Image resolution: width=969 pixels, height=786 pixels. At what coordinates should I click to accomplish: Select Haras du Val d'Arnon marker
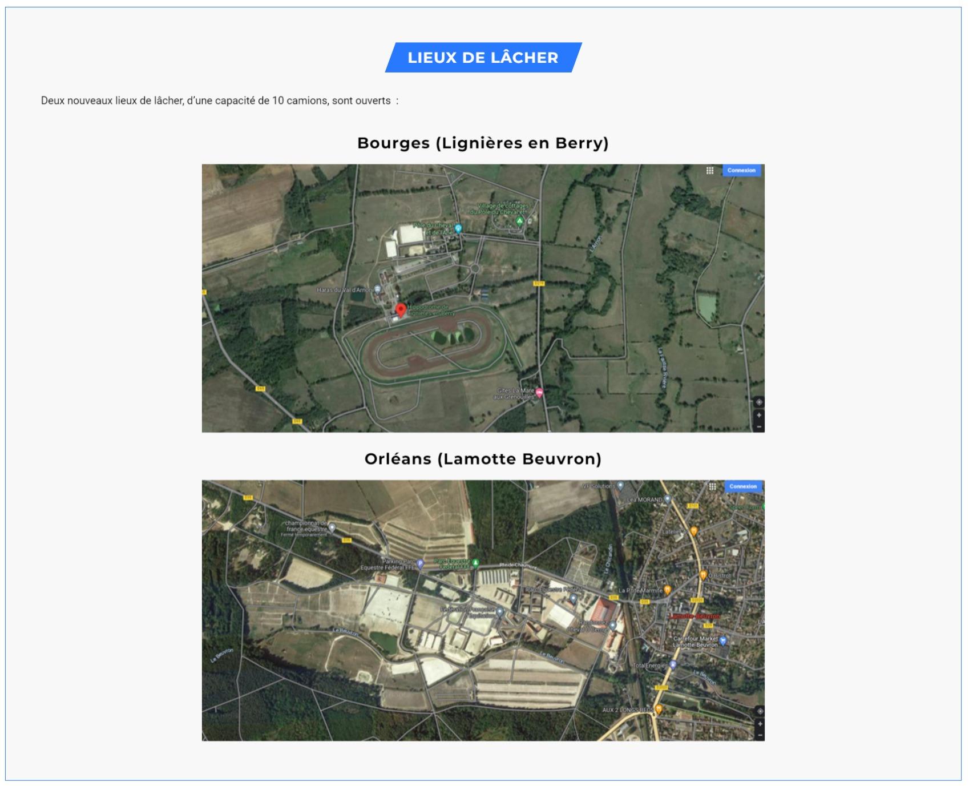[x=377, y=290]
